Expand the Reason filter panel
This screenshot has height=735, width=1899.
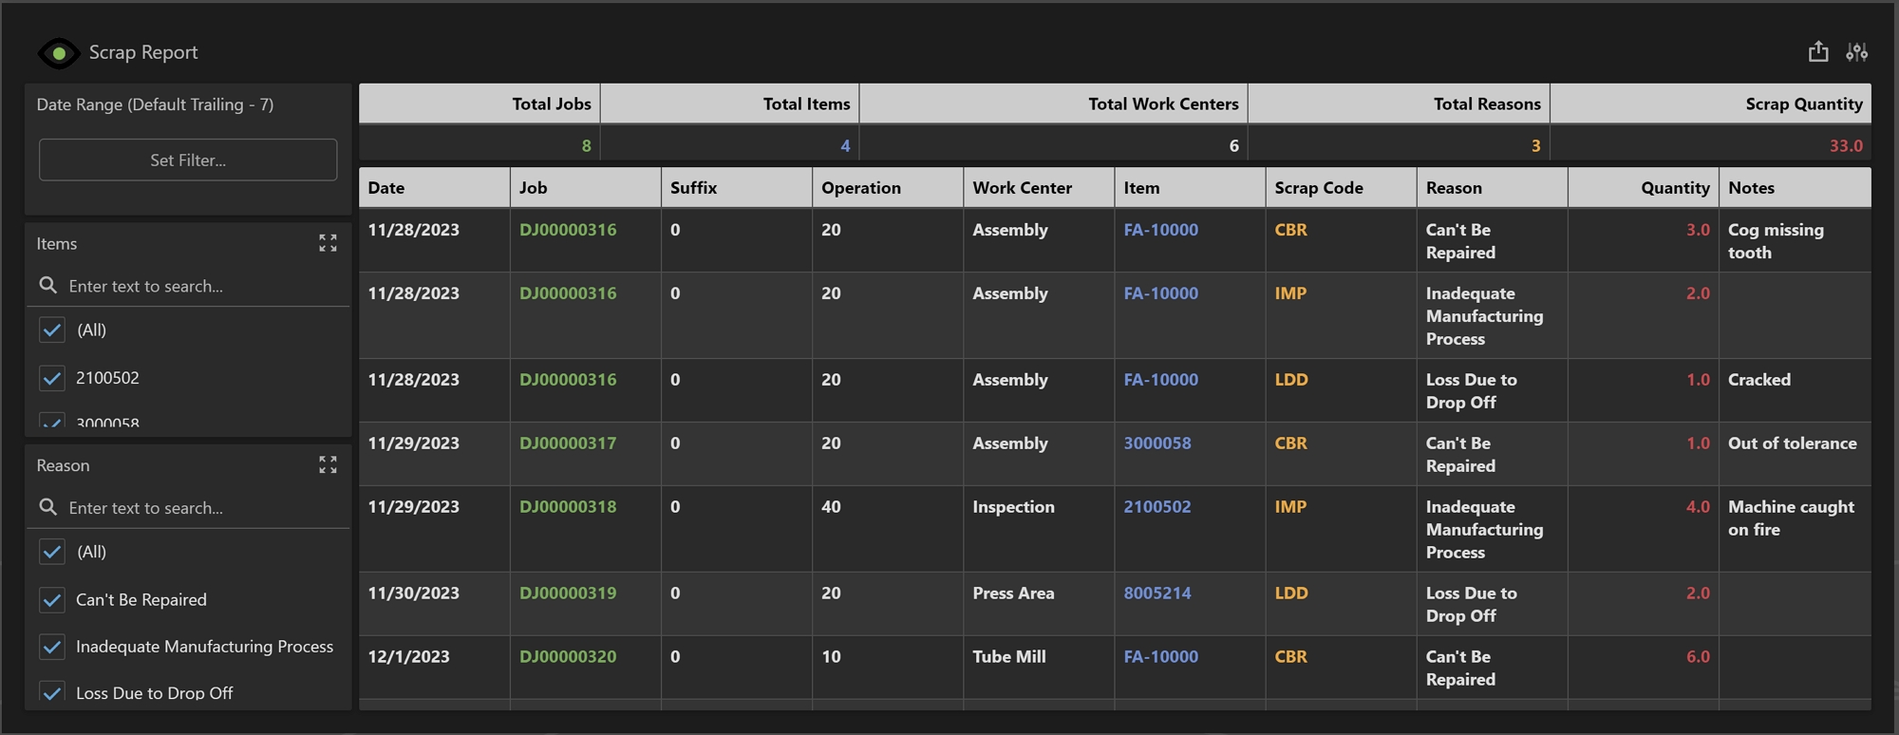coord(328,465)
